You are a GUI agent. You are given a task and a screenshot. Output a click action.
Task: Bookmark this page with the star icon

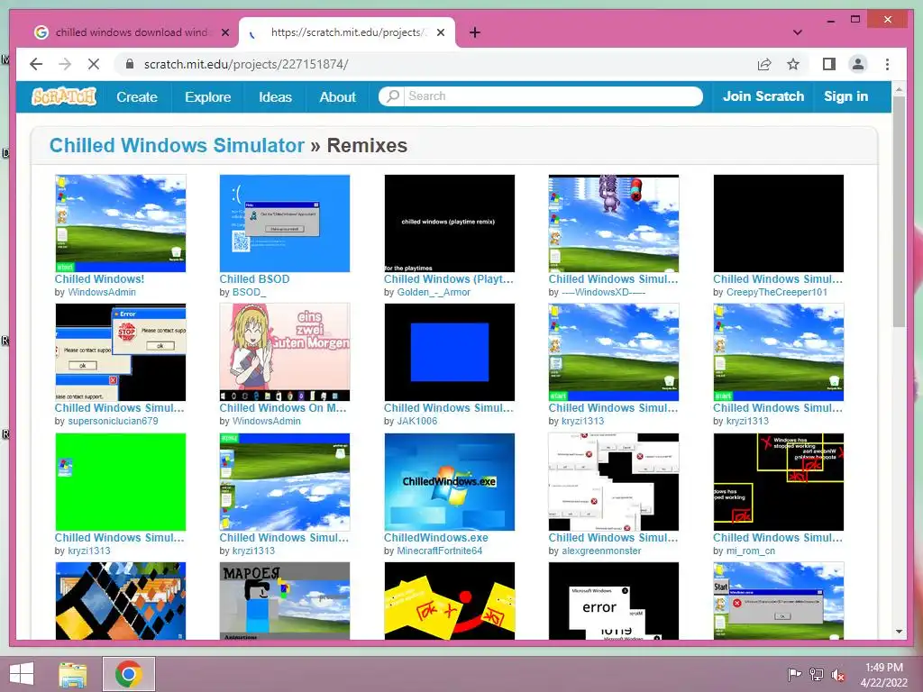(793, 64)
